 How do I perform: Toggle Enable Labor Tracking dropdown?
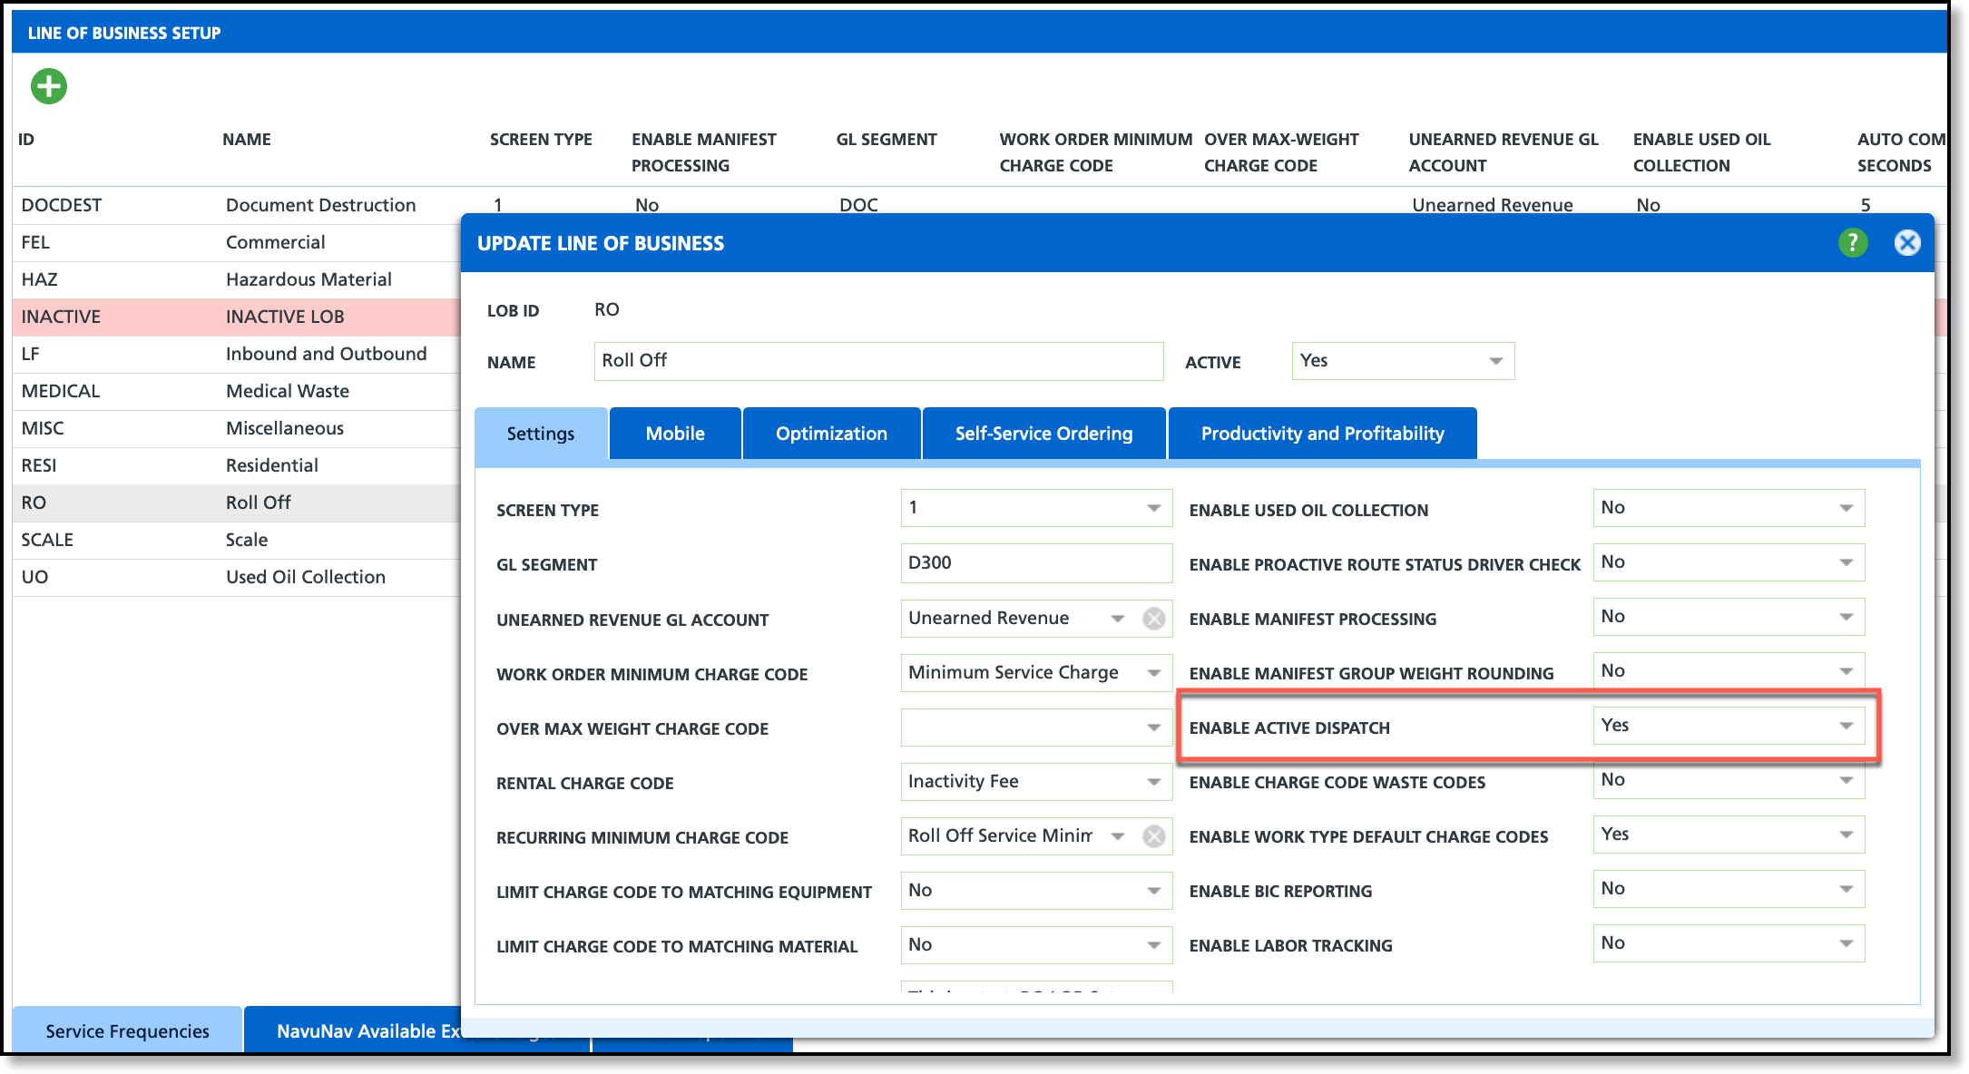(1846, 943)
